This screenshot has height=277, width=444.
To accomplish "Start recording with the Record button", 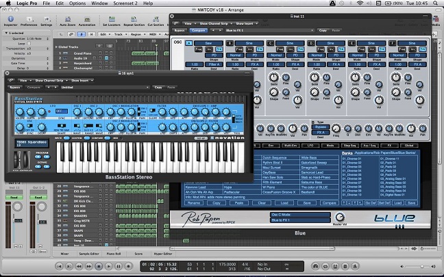I will pos(129,266).
